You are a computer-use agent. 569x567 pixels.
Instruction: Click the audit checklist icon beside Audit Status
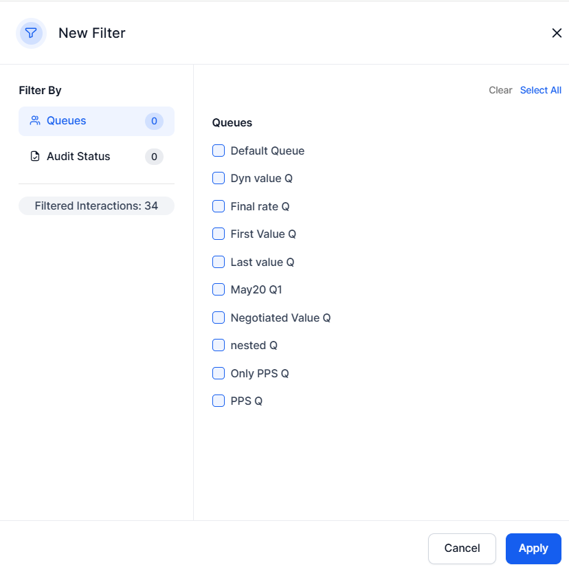pos(35,156)
